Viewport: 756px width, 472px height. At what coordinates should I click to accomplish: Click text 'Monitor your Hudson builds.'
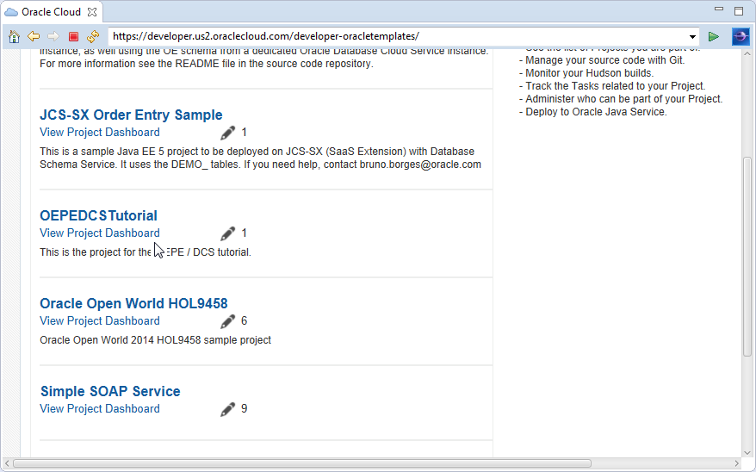(590, 73)
